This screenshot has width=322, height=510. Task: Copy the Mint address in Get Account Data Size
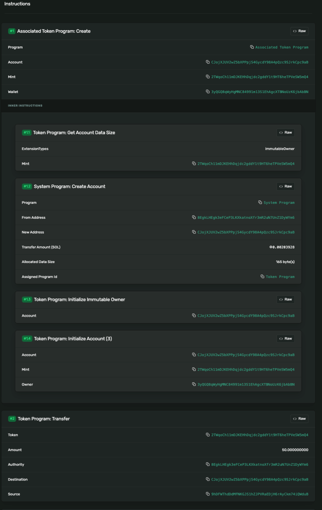point(194,164)
